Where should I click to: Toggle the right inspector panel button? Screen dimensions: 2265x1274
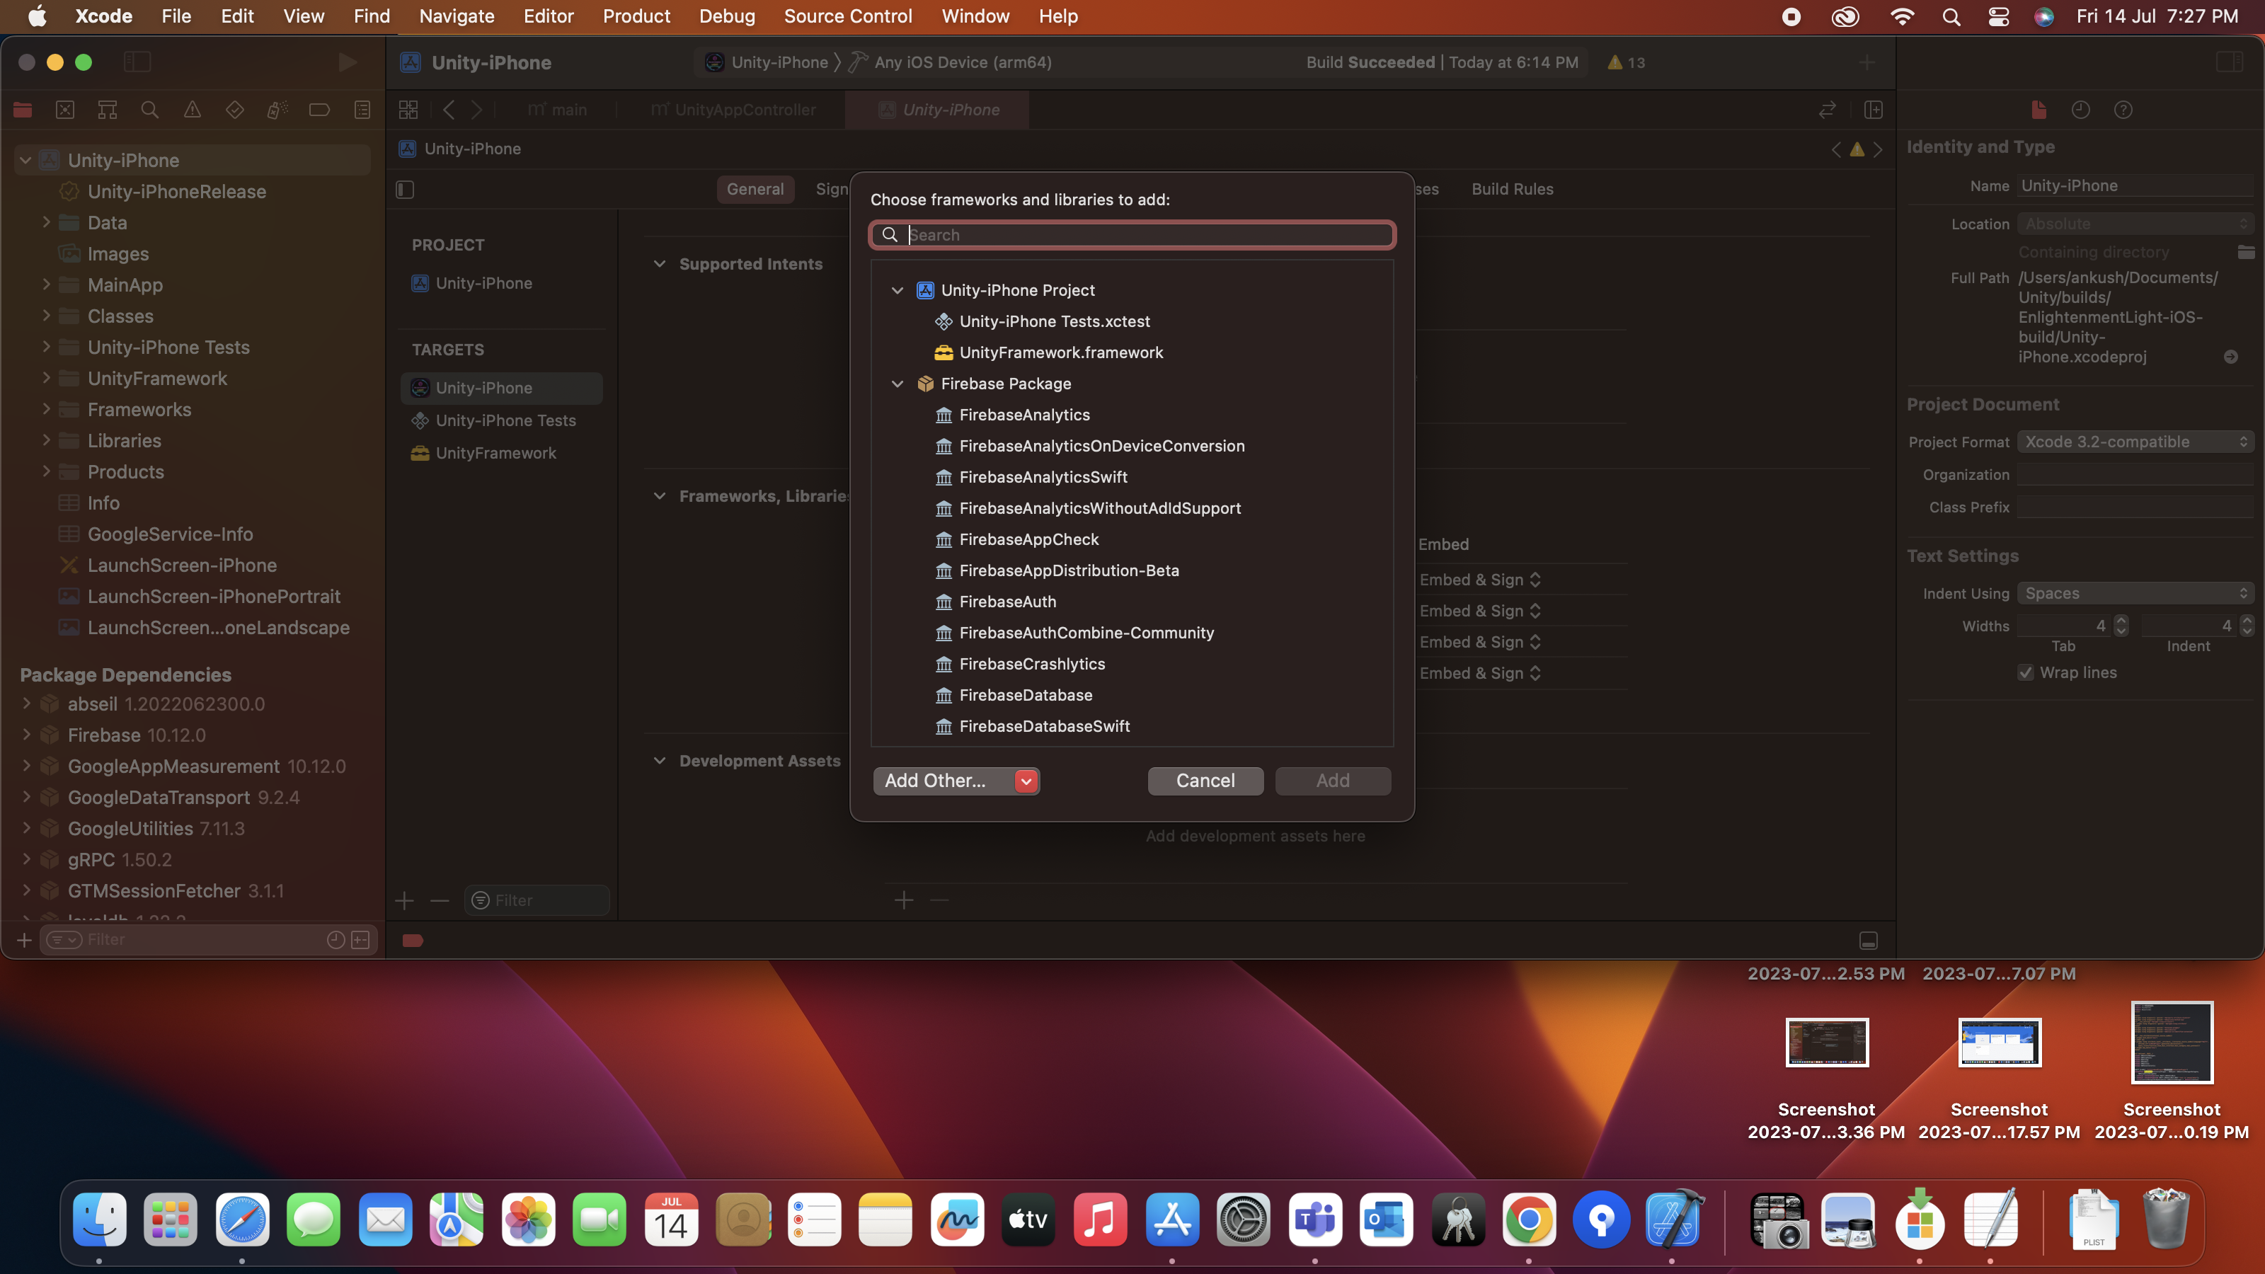(2229, 62)
